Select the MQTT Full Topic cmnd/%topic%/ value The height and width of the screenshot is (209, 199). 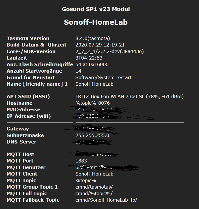tap(94, 193)
